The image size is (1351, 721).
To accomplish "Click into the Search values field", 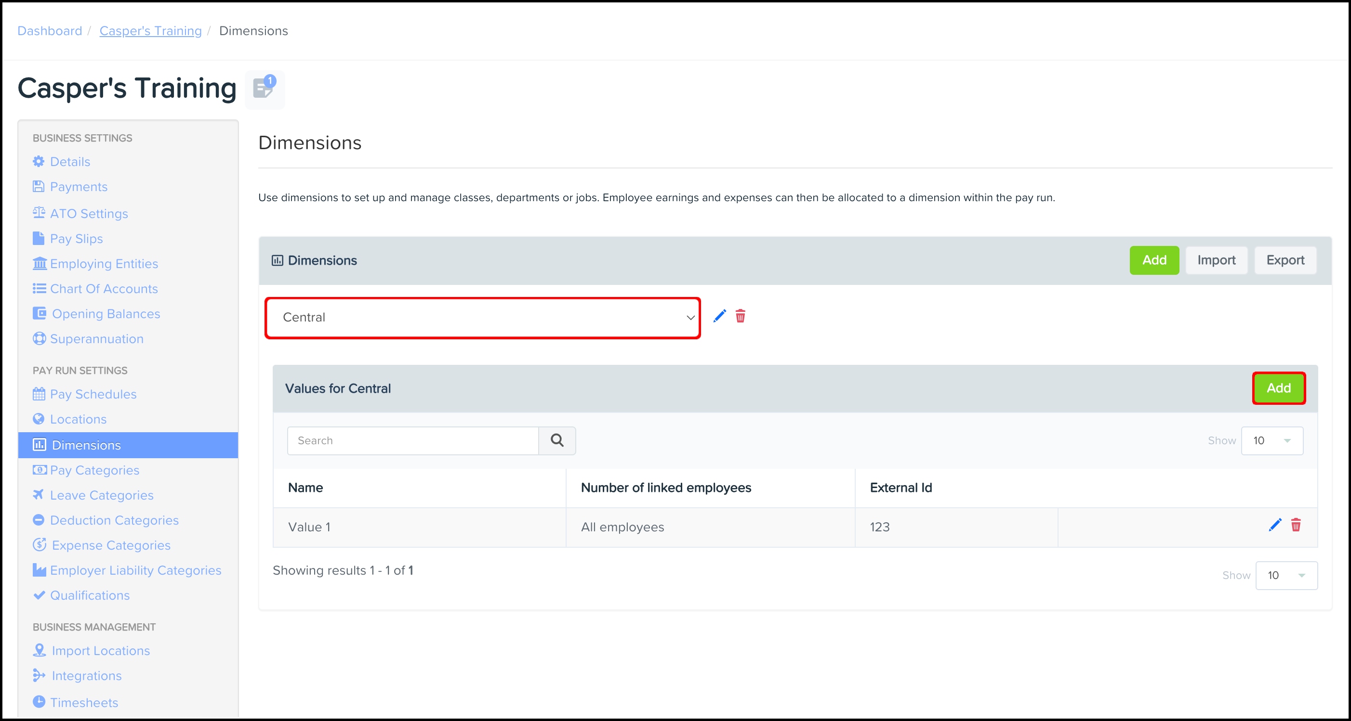I will pyautogui.click(x=413, y=441).
